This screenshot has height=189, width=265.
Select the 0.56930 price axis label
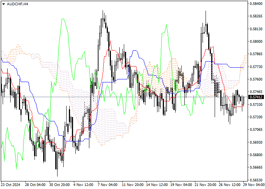tap(256, 143)
